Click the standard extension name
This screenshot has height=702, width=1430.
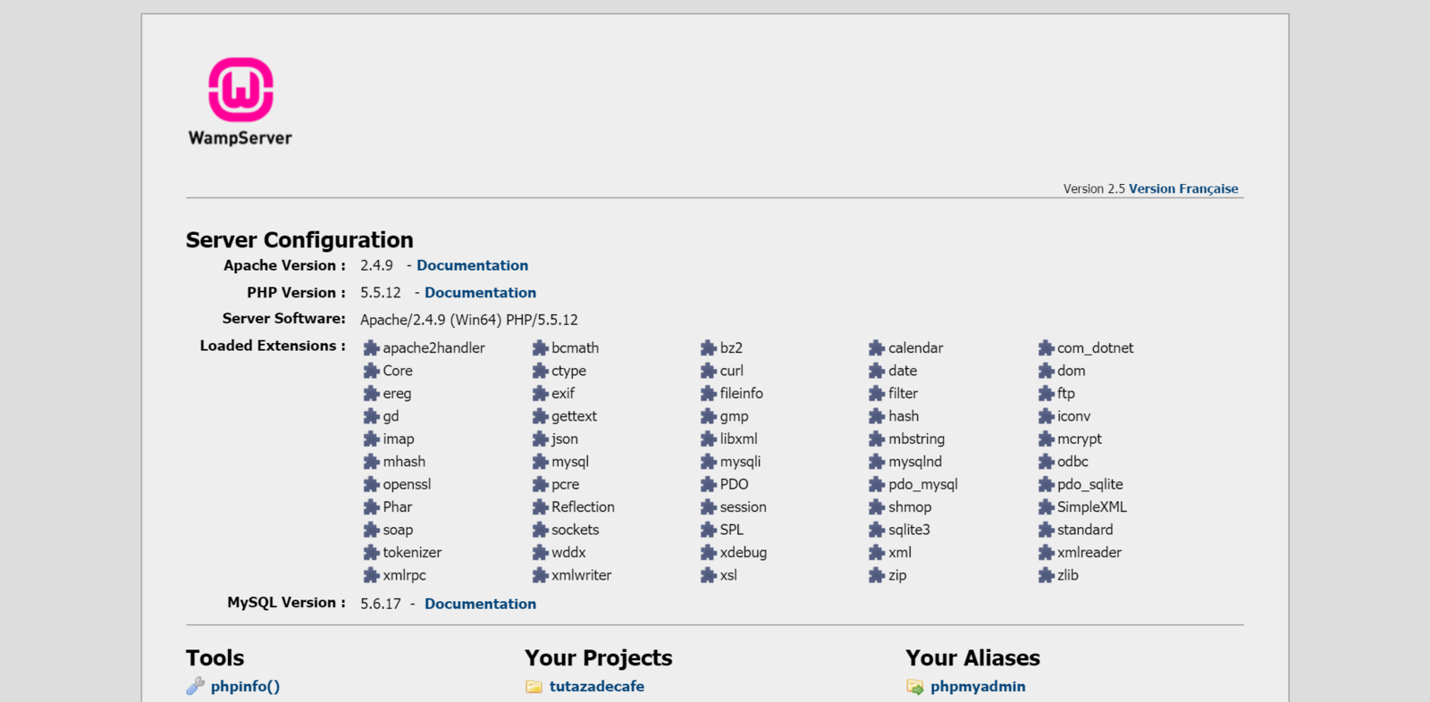(1085, 530)
